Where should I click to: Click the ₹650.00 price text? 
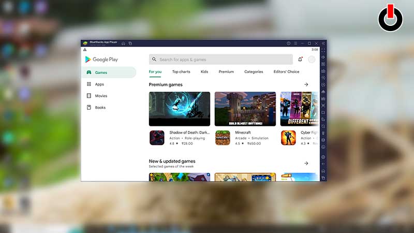click(254, 144)
